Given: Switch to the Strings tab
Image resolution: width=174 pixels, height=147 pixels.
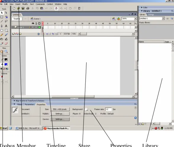Looking at the screenshot, I should coord(151,14).
